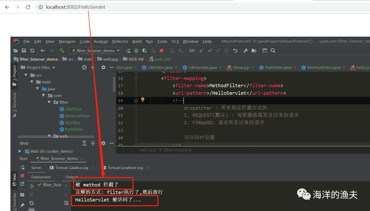
Task: Click the Soft-Wrap icon beside the console output
Action: point(66,203)
